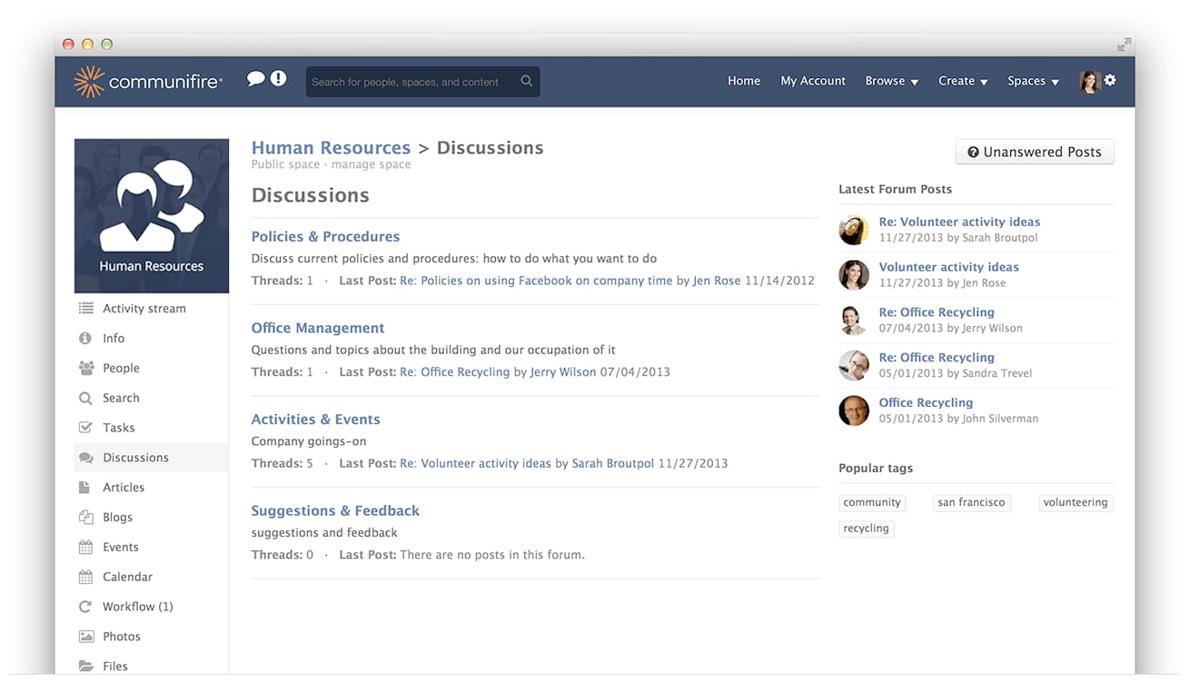Select the volunteering tag

1076,502
